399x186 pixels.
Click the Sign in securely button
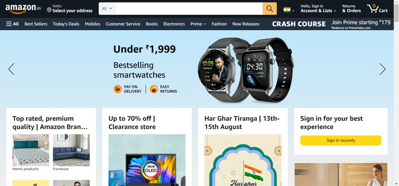click(341, 140)
